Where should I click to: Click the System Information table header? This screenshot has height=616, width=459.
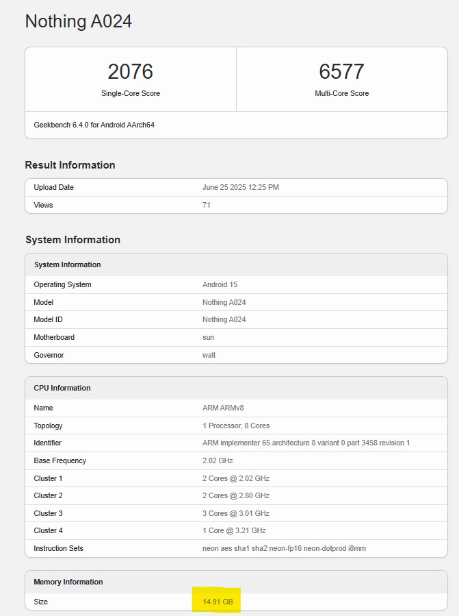click(68, 264)
